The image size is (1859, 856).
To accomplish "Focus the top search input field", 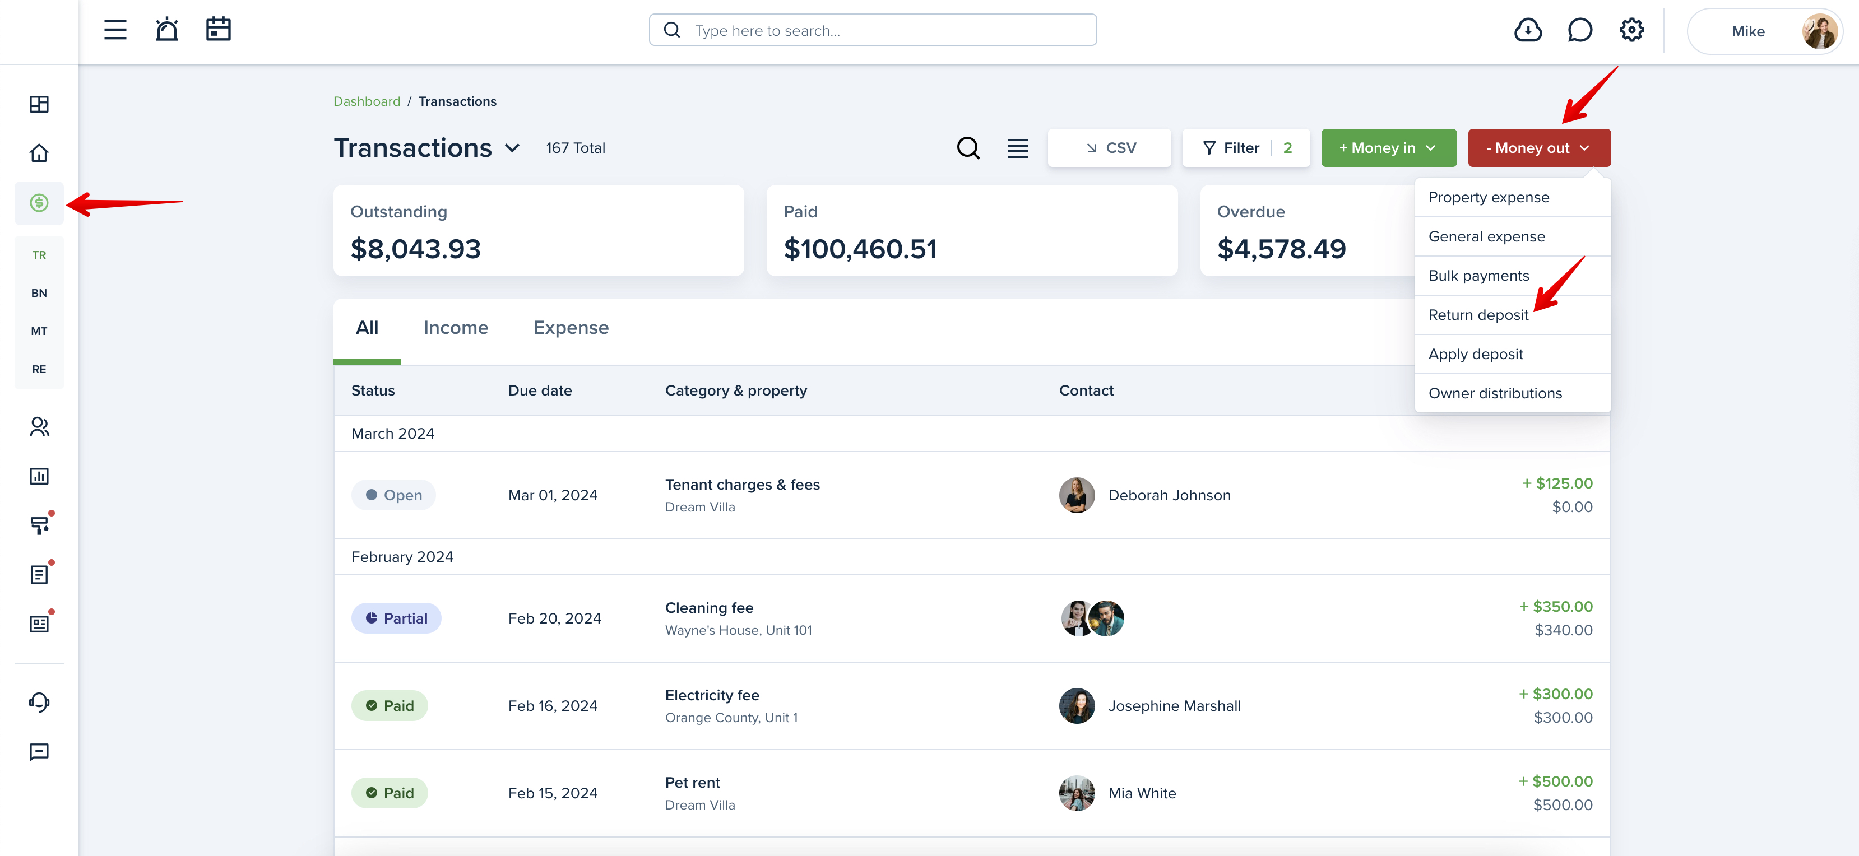I will tap(873, 30).
